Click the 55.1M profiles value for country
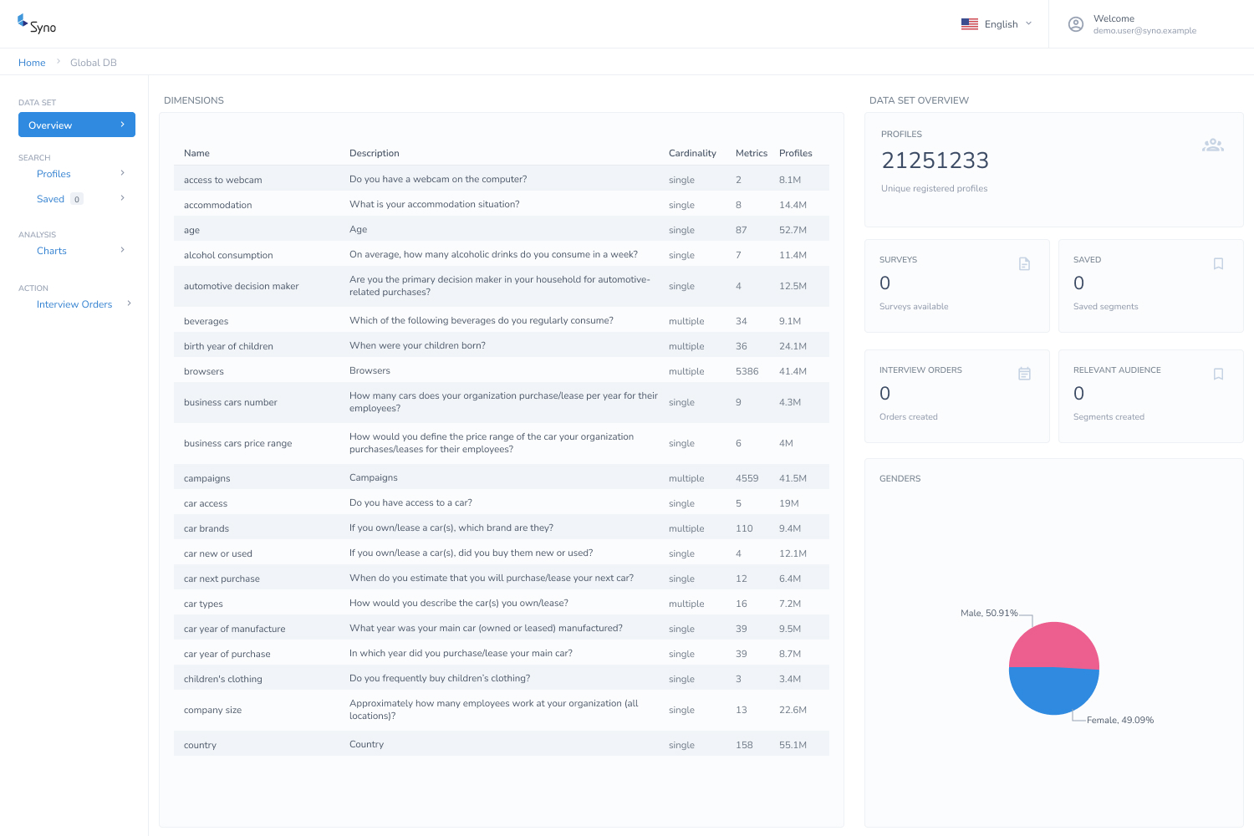1254x836 pixels. click(x=793, y=745)
